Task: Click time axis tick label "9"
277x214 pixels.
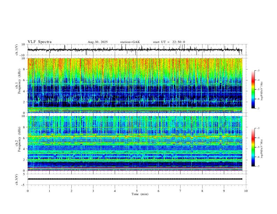Action: pyautogui.click(x=224, y=191)
